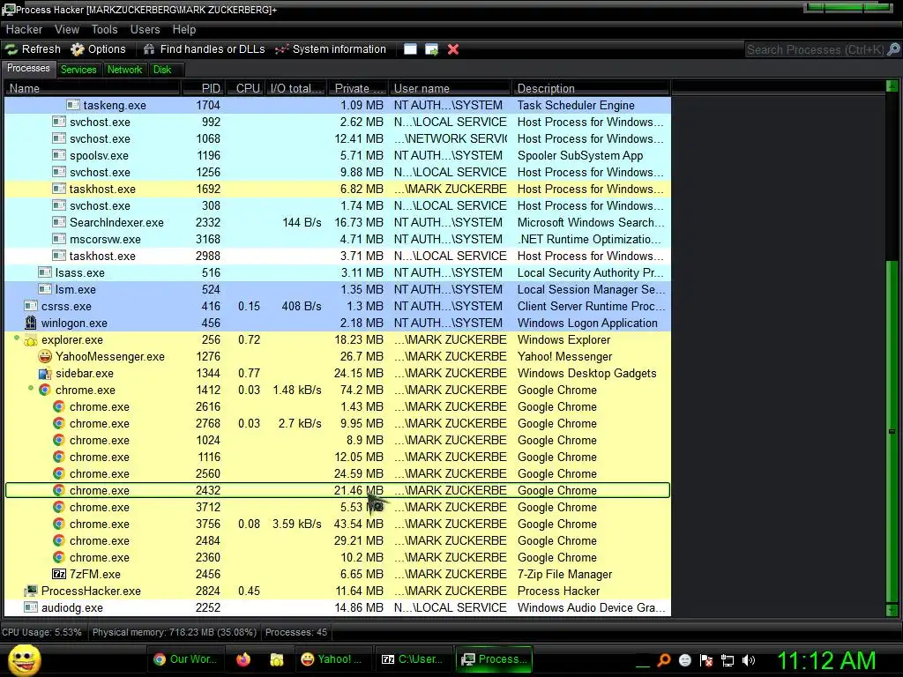Screen dimensions: 903x677
Task: Switch to the Yahoo! taskbar button
Action: [332, 659]
